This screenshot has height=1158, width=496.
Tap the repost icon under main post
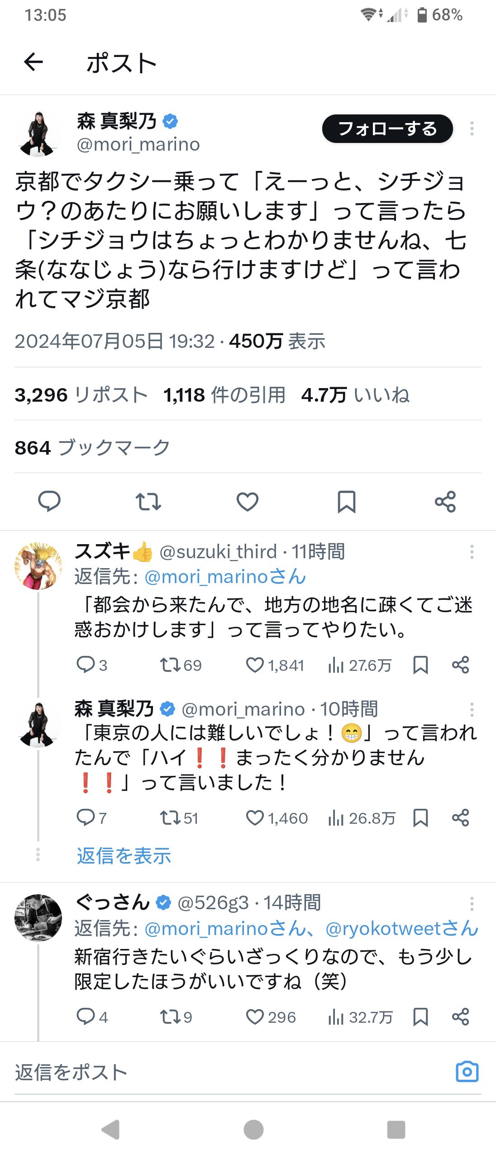[148, 501]
